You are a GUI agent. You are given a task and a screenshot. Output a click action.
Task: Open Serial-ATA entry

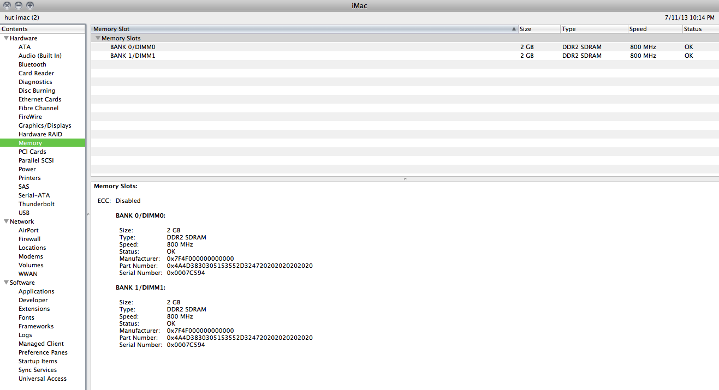[34, 195]
